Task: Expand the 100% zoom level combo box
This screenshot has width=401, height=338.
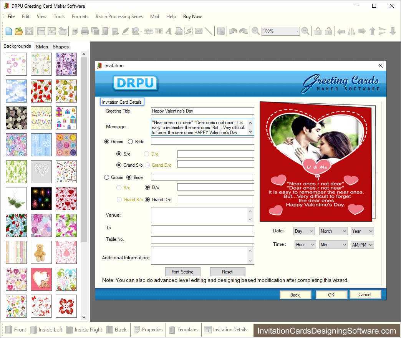Action: coord(297,31)
